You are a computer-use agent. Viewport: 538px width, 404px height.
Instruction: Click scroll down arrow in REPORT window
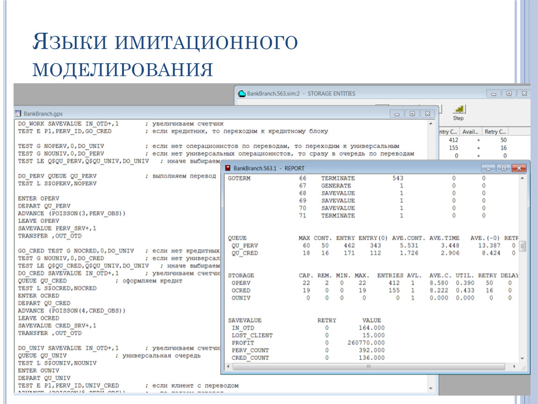pos(522,358)
